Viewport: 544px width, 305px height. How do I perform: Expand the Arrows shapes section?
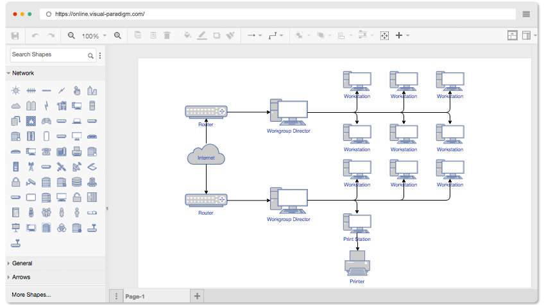tap(55, 277)
